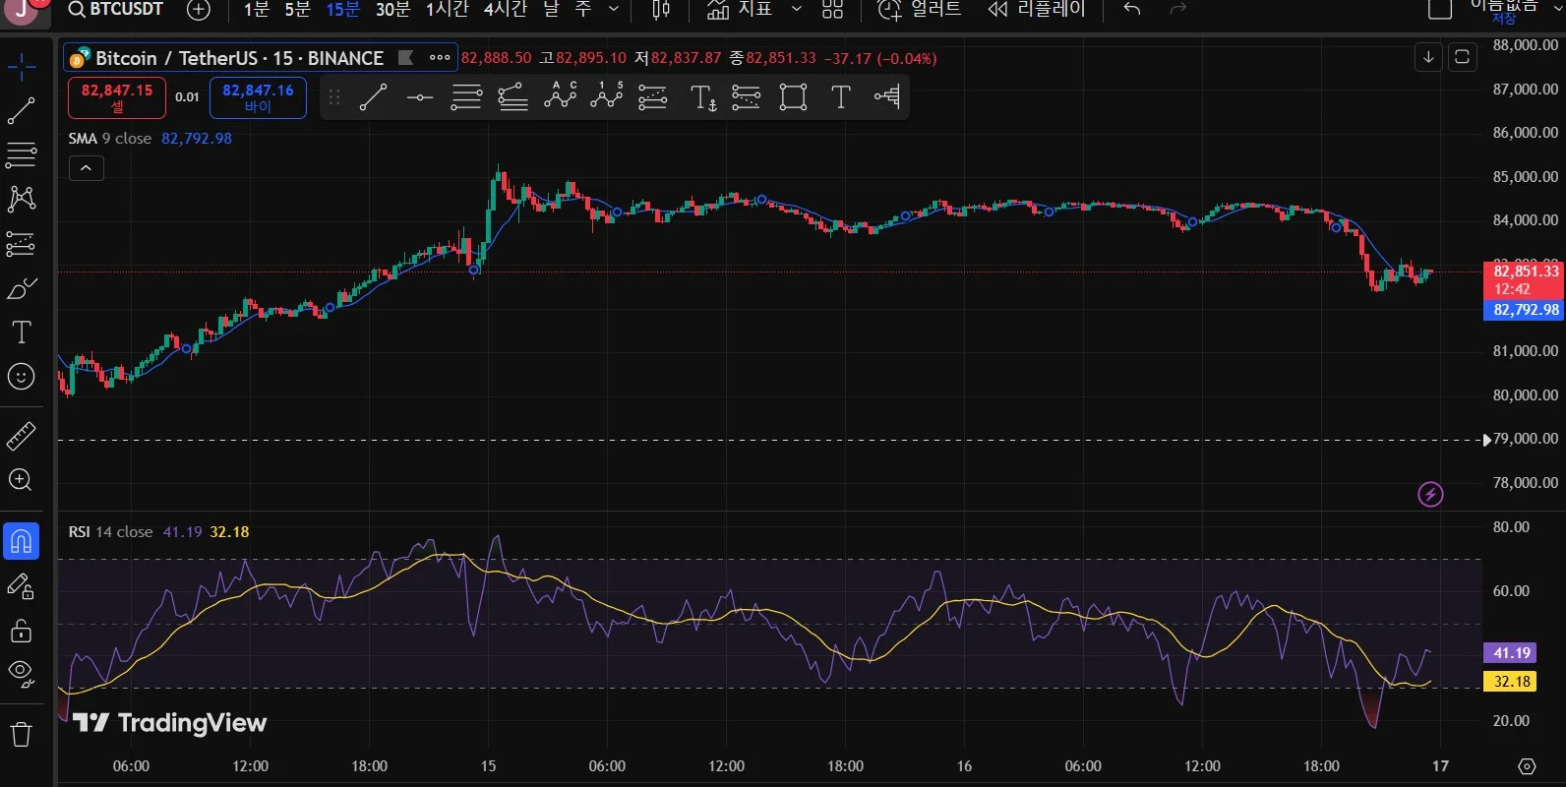
Task: Open the layout setup square icon
Action: pos(1440,10)
